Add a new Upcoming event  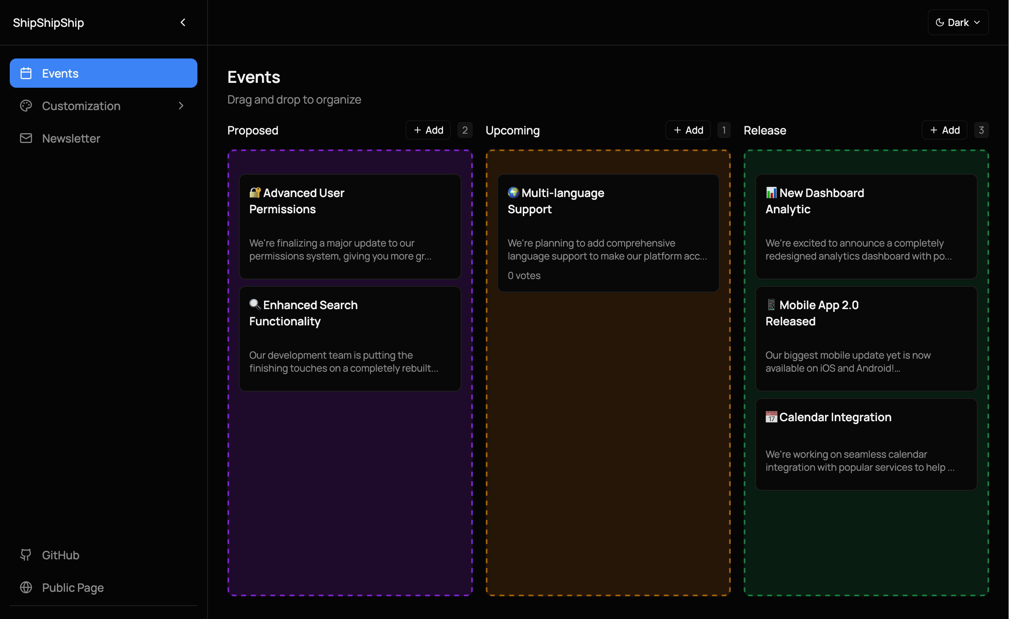pos(688,130)
